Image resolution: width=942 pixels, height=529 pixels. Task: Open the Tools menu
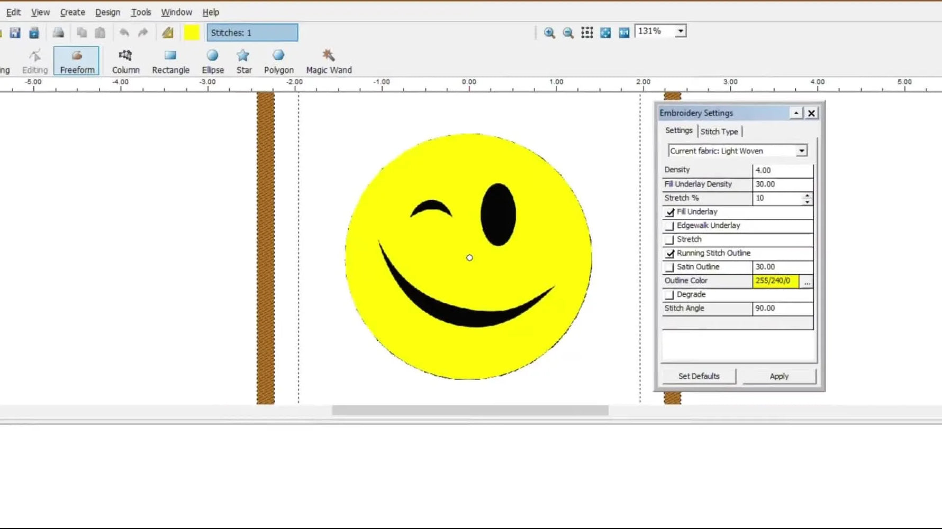[x=141, y=12]
